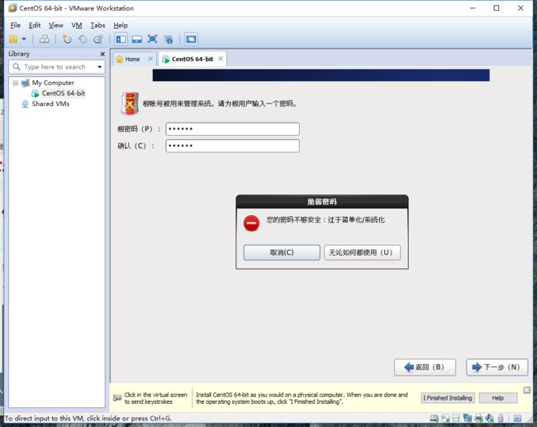Collapse the My Computer tree node
The height and width of the screenshot is (427, 537).
coord(16,83)
